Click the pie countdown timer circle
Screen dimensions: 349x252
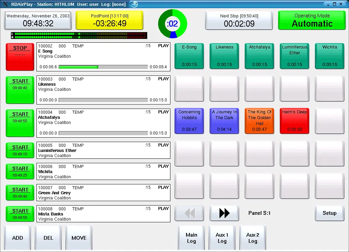coord(172,24)
